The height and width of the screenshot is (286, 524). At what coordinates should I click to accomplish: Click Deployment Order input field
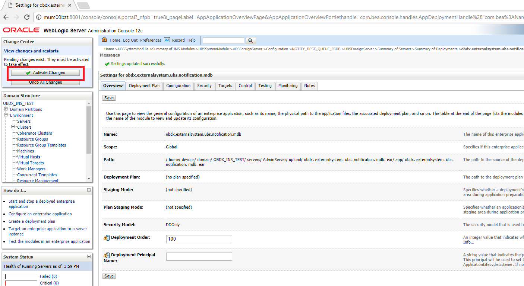pyautogui.click(x=199, y=239)
